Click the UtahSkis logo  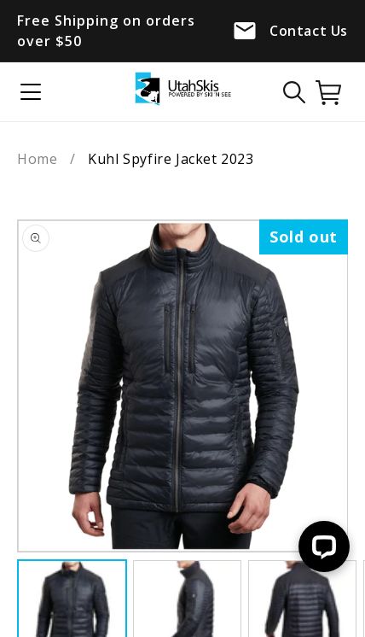pyautogui.click(x=182, y=89)
